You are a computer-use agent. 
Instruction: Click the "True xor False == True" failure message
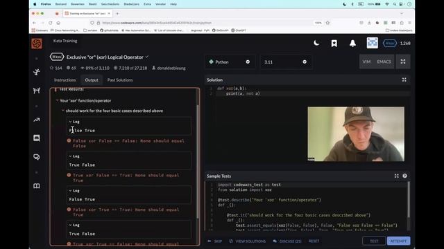click(126, 178)
